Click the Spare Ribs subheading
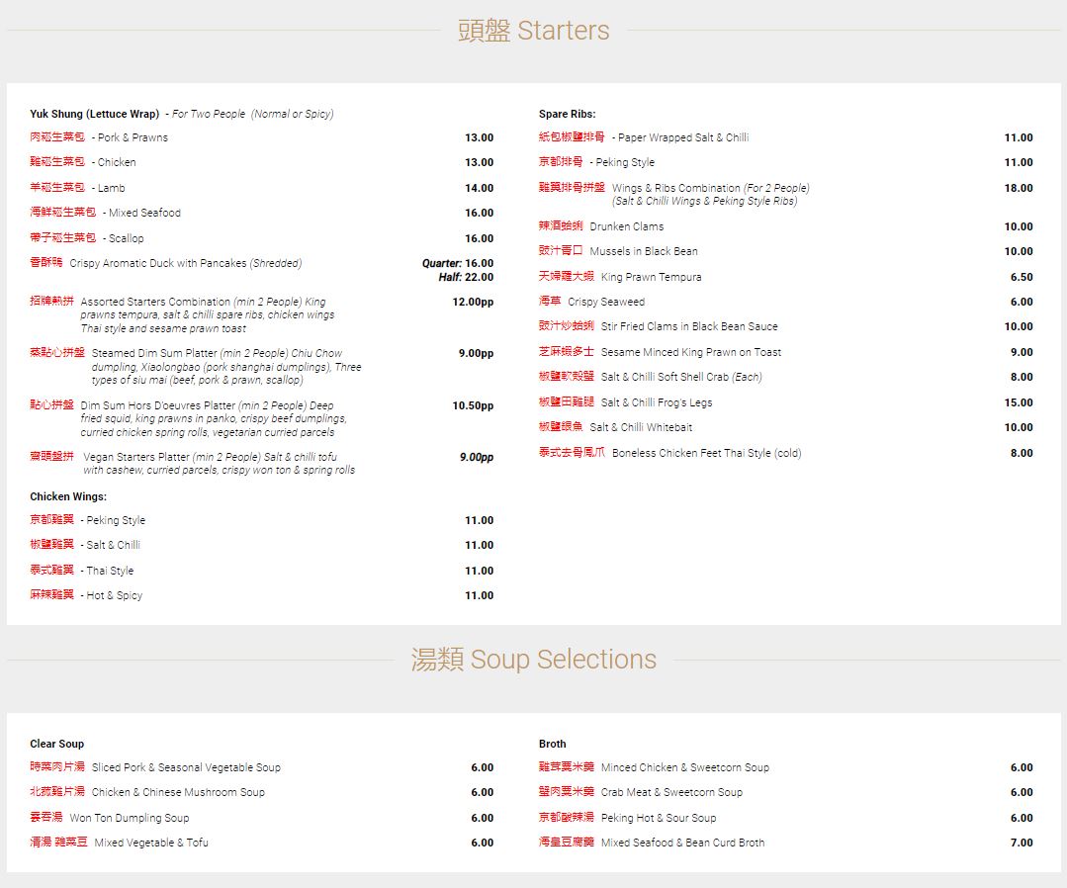This screenshot has height=888, width=1067. pyautogui.click(x=568, y=114)
